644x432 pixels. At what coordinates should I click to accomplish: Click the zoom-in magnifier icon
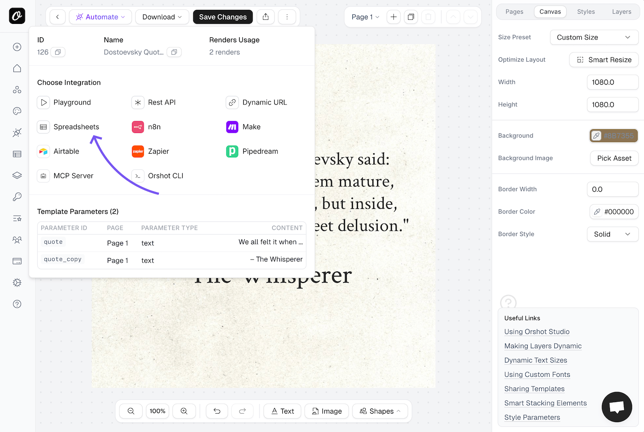tap(184, 411)
